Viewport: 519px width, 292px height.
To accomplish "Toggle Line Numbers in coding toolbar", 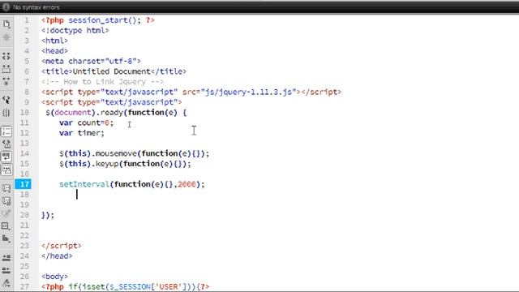I will [x=6, y=131].
